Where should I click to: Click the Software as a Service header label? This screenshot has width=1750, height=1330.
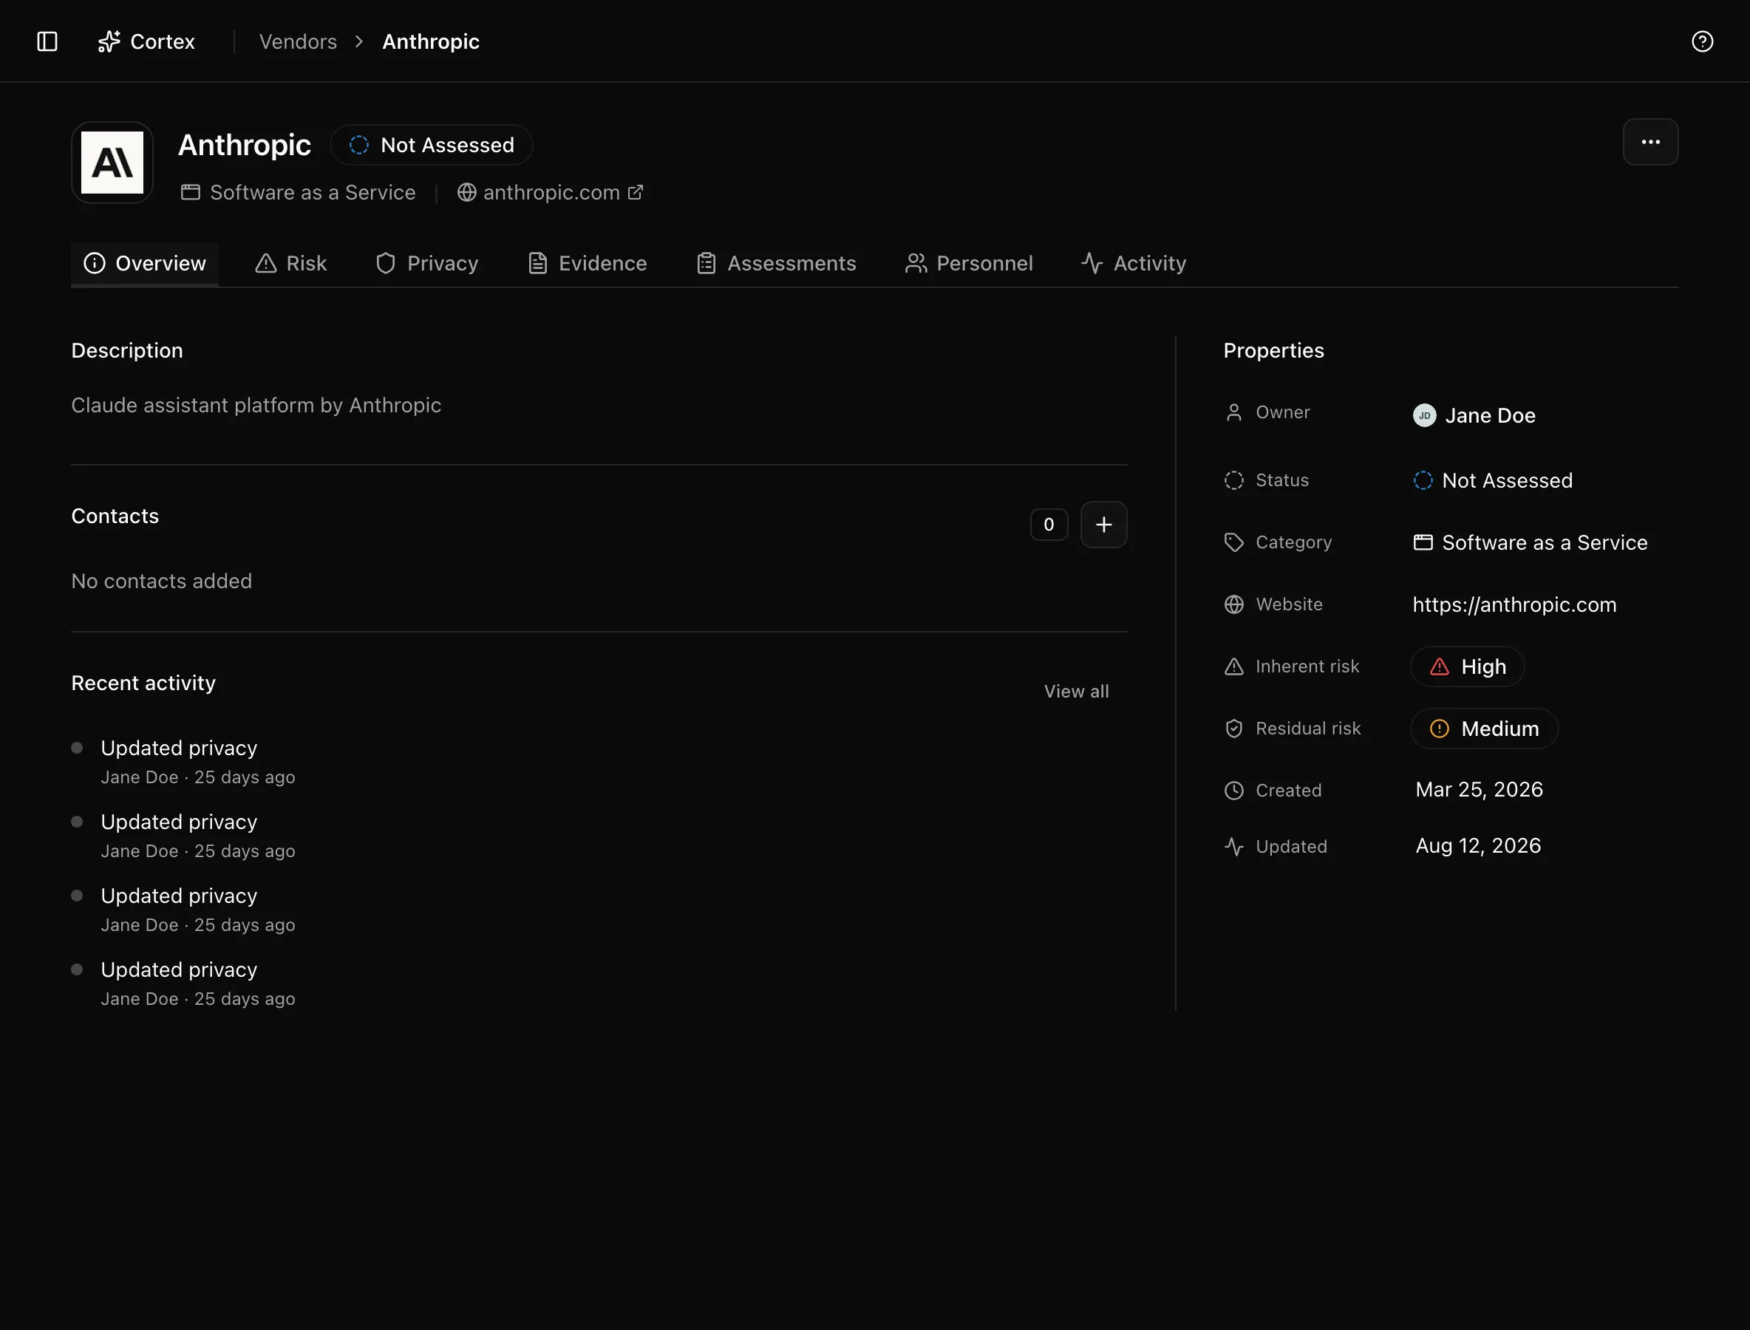312,192
